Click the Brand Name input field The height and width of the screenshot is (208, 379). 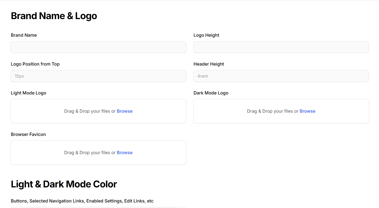point(98,47)
